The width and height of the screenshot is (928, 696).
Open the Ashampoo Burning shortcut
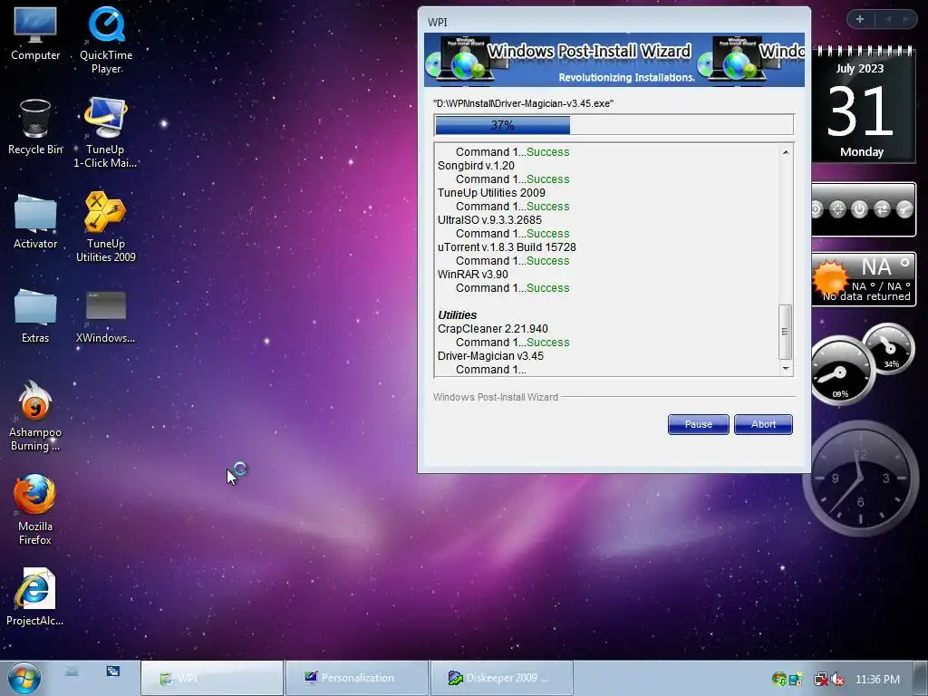tap(35, 416)
